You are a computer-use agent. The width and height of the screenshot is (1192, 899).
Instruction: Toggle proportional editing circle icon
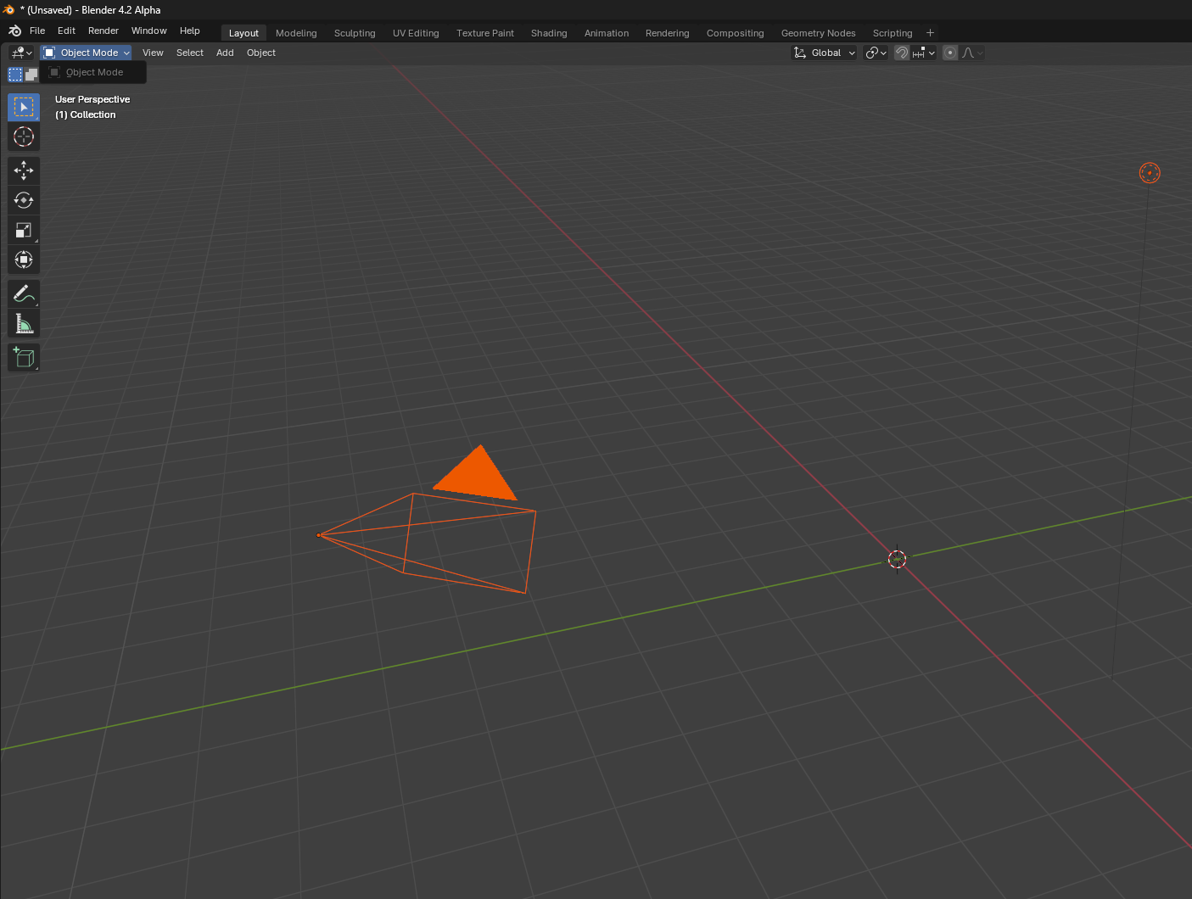click(950, 53)
